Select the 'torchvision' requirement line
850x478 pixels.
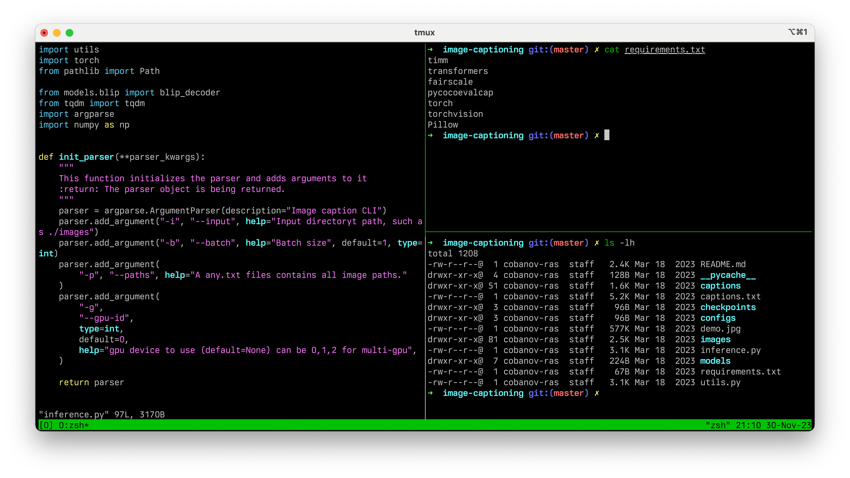coord(455,114)
